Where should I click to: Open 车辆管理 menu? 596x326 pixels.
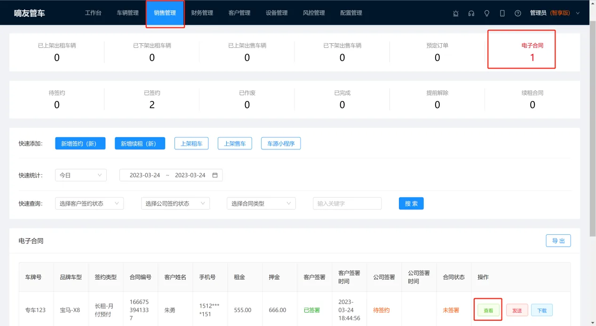point(128,13)
